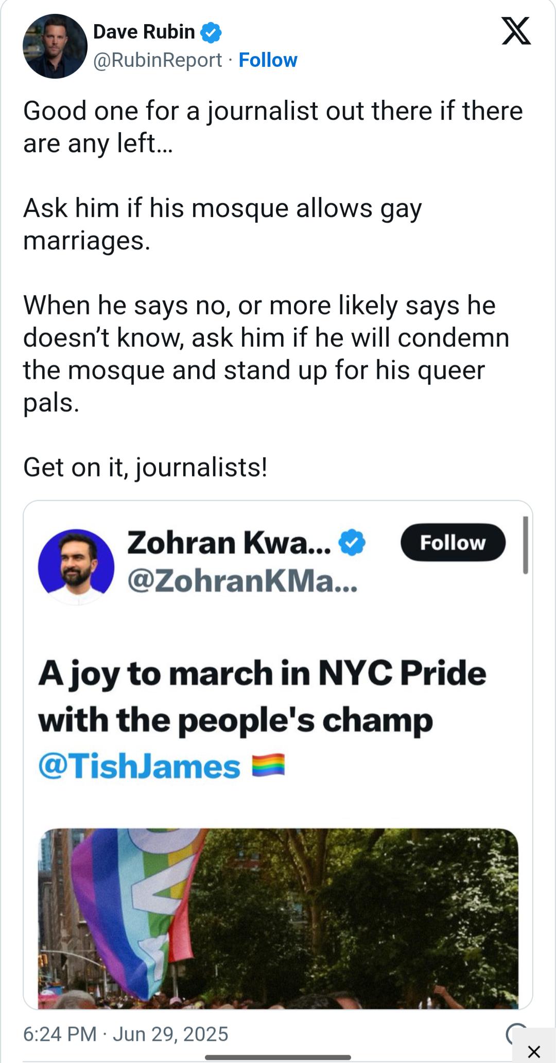Image resolution: width=556 pixels, height=1063 pixels.
Task: Click Zohran's verified checkmark badge
Action: [352, 542]
